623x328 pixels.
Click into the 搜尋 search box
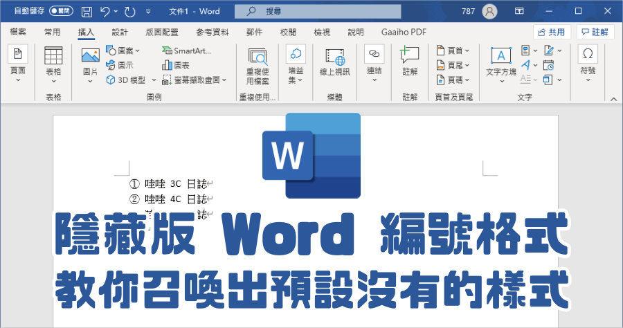point(318,12)
